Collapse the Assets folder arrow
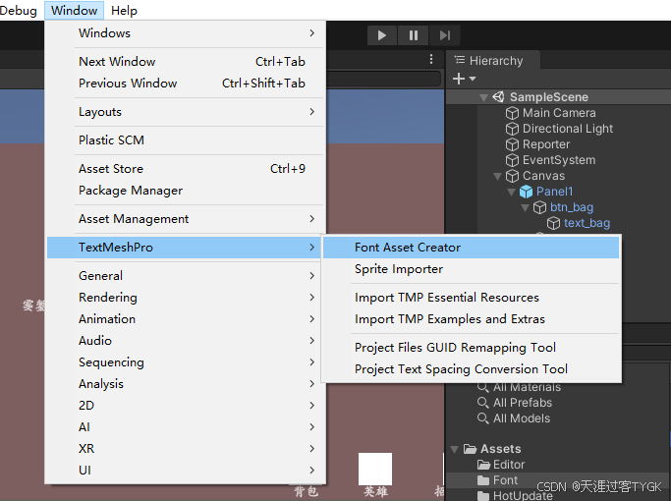 pyautogui.click(x=455, y=449)
